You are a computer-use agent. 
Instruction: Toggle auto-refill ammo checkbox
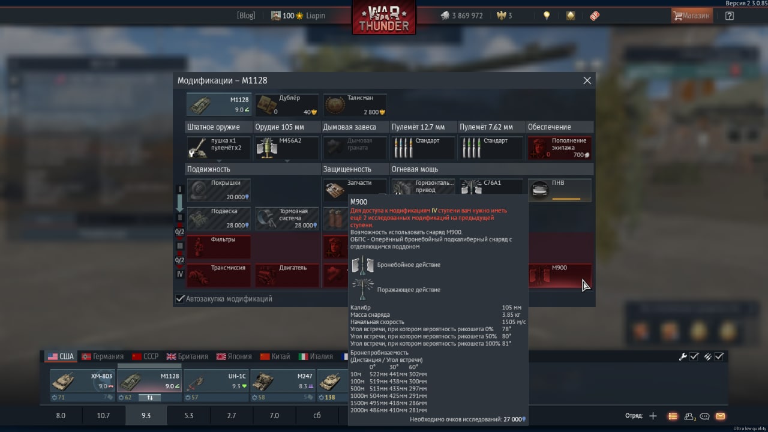coord(719,356)
